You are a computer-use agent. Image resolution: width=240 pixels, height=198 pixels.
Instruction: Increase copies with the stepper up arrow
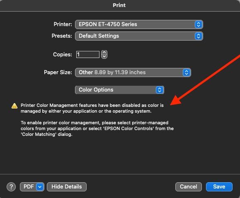[104, 52]
